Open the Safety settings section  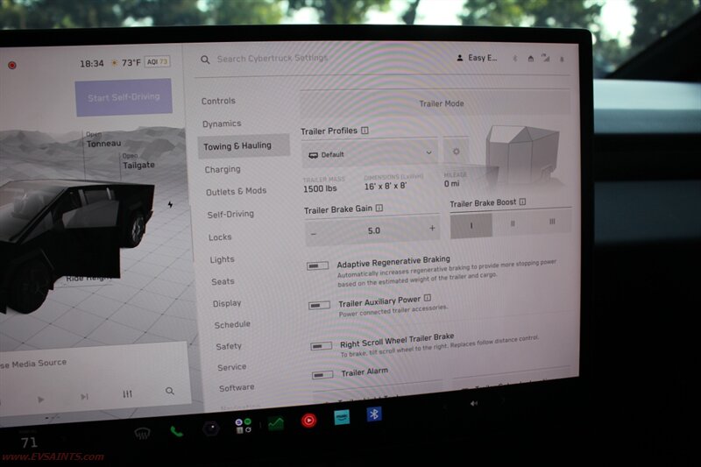coord(229,346)
